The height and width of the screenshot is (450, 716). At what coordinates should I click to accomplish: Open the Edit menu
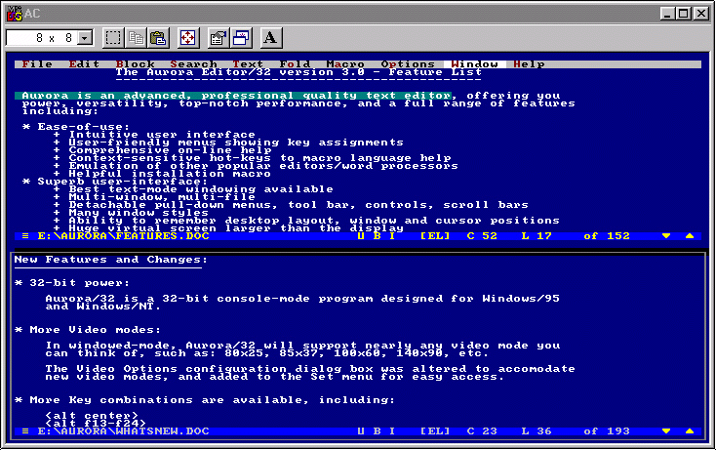click(x=84, y=64)
